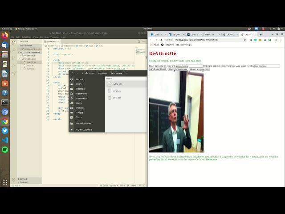Image resolution: width=285 pixels, height=214 pixels.
Task: Open the Explorer view in VS Code activity bar
Action: click(13, 43)
